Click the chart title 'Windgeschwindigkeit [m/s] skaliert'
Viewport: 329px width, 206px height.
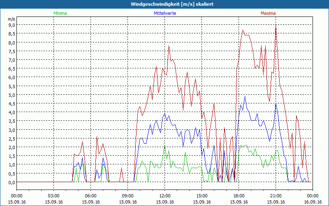[x=164, y=4]
